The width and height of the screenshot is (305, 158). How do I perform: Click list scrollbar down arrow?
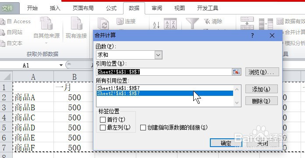click(237, 102)
